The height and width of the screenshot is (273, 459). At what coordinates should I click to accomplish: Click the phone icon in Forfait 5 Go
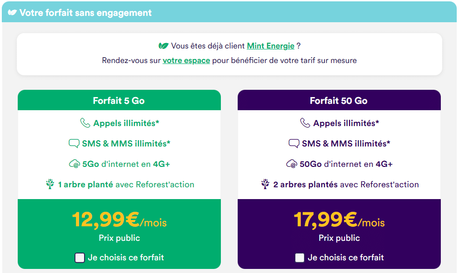click(85, 123)
